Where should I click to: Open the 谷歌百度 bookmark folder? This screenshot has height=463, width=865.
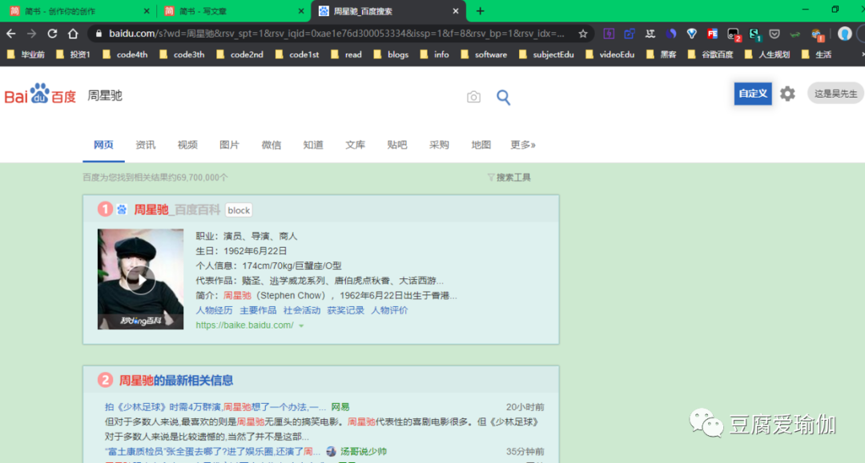click(x=710, y=54)
